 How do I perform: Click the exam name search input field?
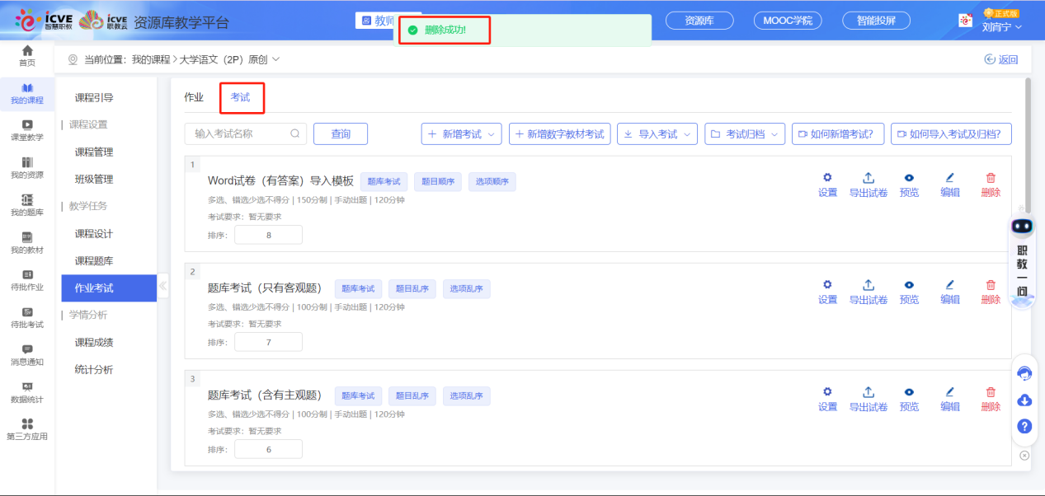244,133
